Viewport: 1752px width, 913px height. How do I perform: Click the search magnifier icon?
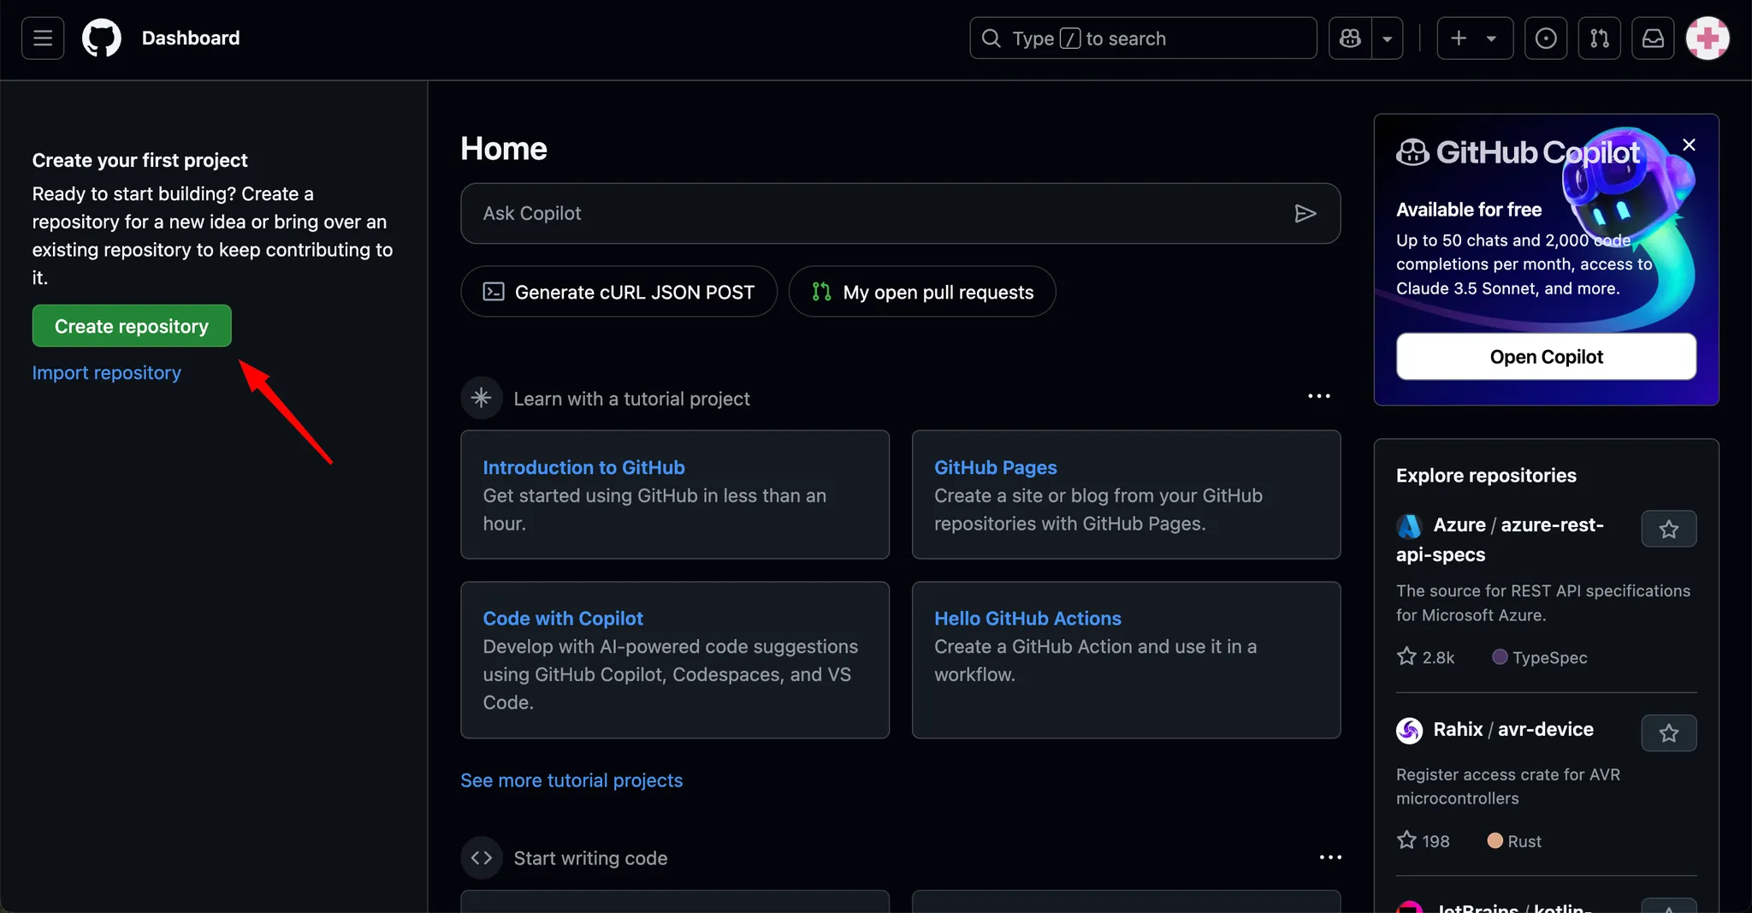pyautogui.click(x=991, y=39)
